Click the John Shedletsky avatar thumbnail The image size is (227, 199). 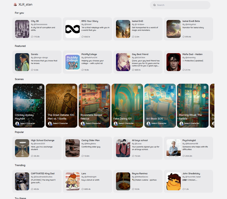point(174,181)
